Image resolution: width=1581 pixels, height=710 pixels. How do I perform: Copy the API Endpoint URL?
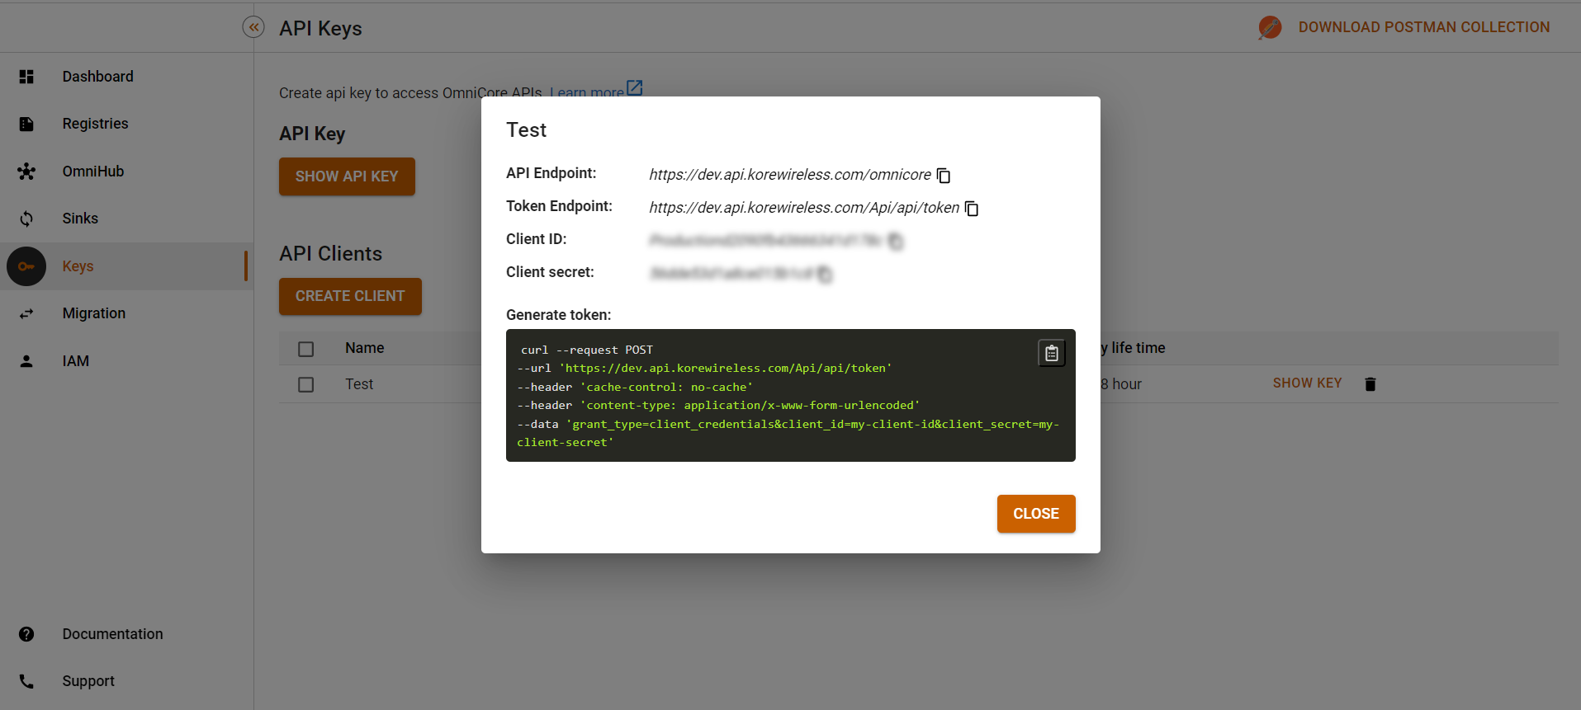tap(944, 176)
